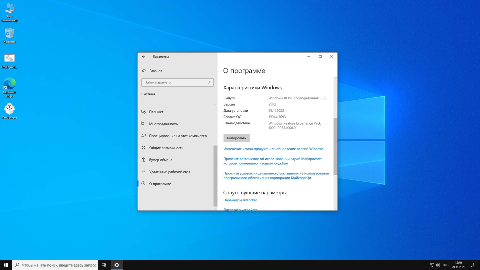This screenshot has height=270, width=480.
Task: Open the product key change link
Action: (273, 149)
